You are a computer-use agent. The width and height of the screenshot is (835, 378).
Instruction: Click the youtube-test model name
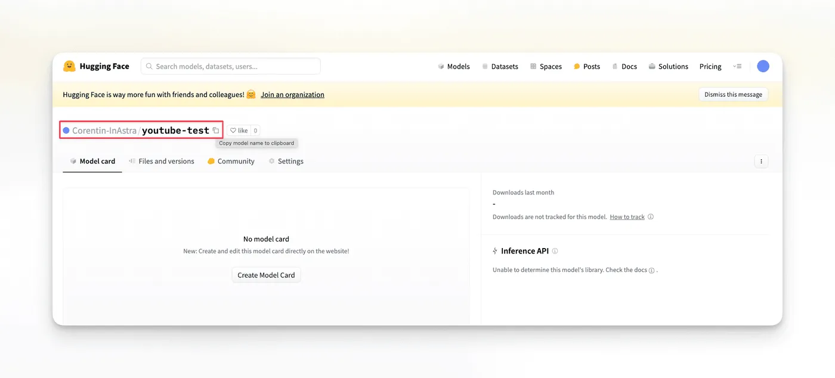[175, 131]
